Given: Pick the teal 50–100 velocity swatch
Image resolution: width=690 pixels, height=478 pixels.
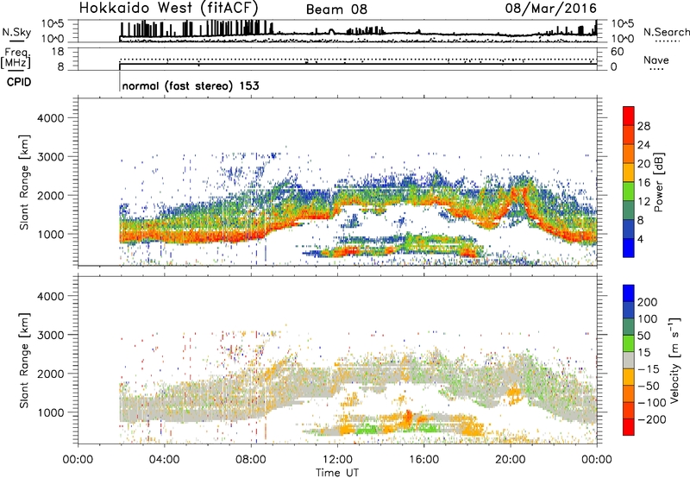Looking at the screenshot, I should [629, 327].
